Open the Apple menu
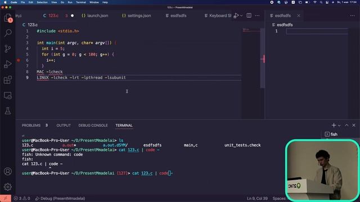The image size is (360, 202). tap(5, 2)
